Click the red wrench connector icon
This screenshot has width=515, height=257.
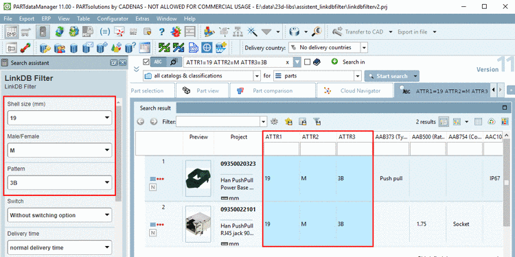(25, 48)
